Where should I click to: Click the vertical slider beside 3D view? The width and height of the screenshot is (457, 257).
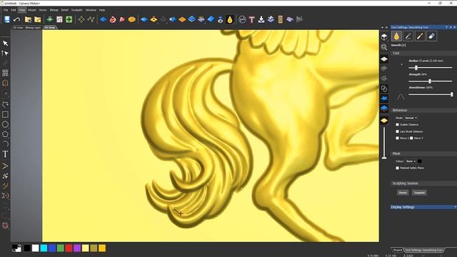tap(384, 143)
